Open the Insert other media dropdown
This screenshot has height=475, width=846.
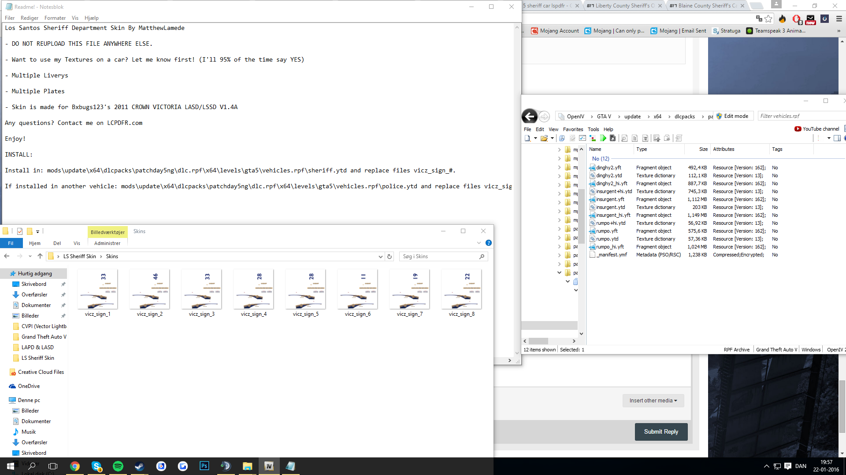pyautogui.click(x=653, y=401)
